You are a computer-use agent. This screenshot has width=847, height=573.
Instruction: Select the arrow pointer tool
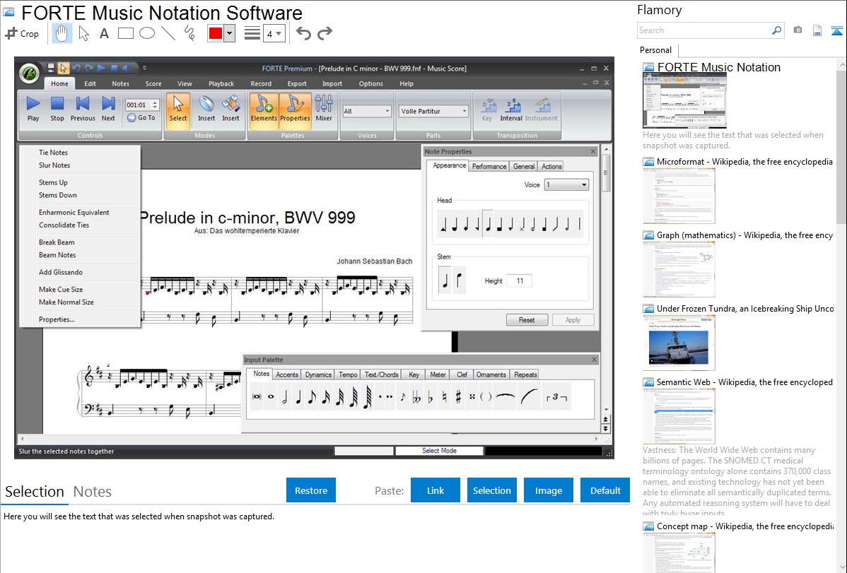click(x=83, y=33)
